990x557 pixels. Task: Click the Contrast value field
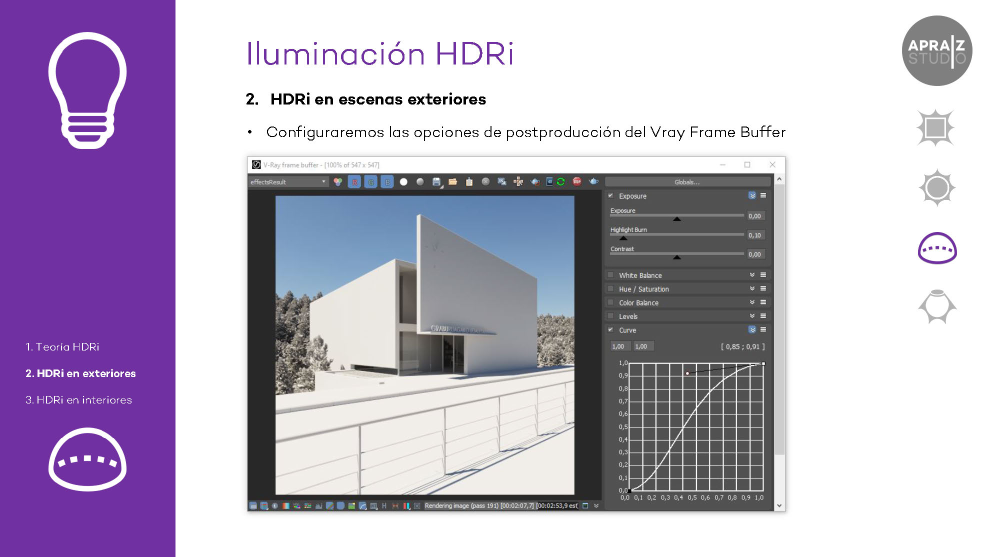755,254
